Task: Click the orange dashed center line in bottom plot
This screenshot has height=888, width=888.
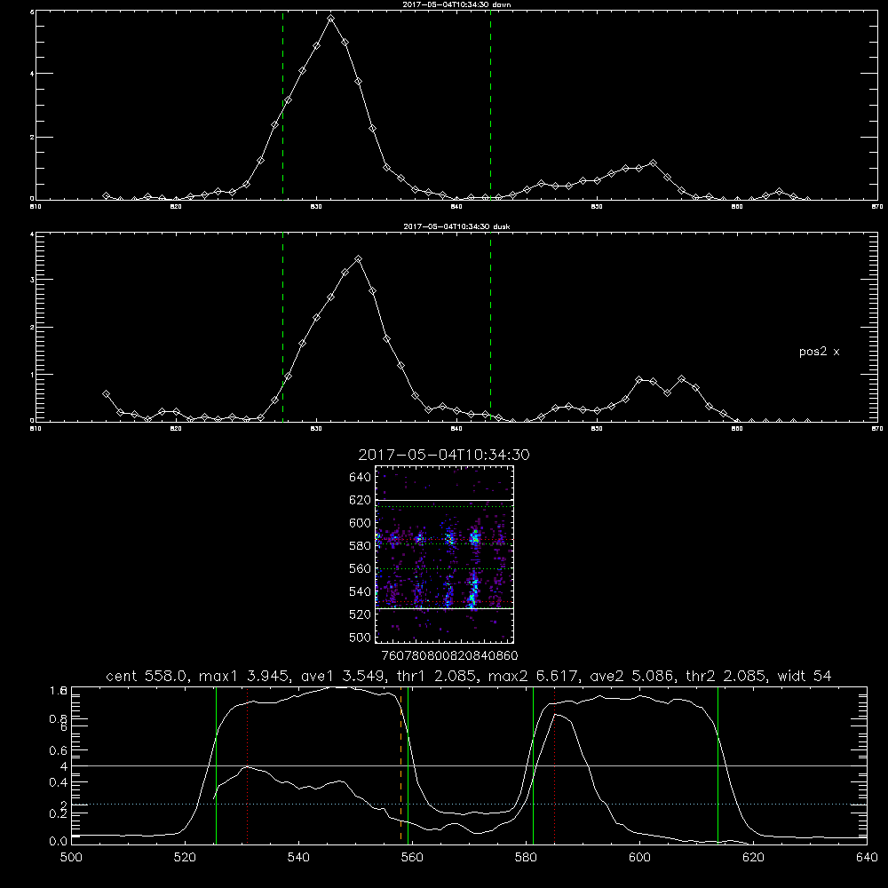Action: [x=401, y=765]
